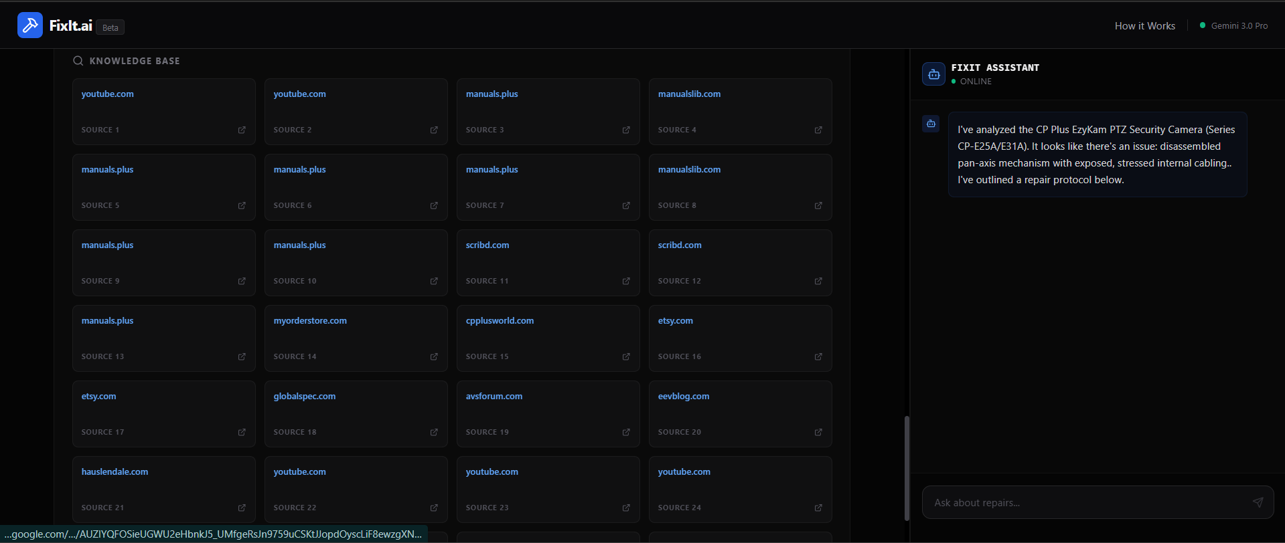Open external link icon for Source 6
Screen dimensions: 1285x543
tap(434, 205)
